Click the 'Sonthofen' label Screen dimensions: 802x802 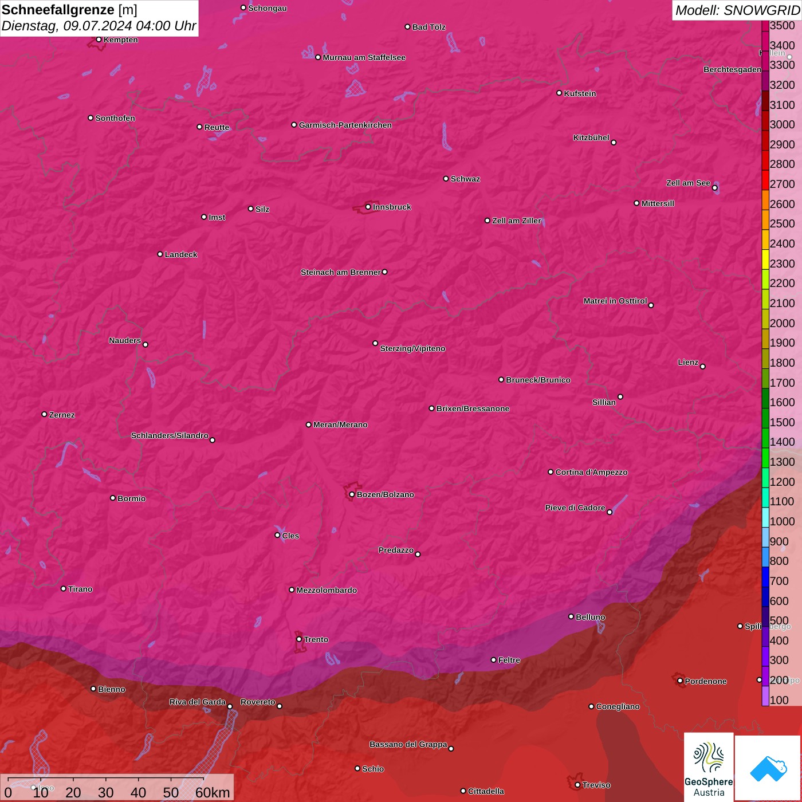(115, 118)
